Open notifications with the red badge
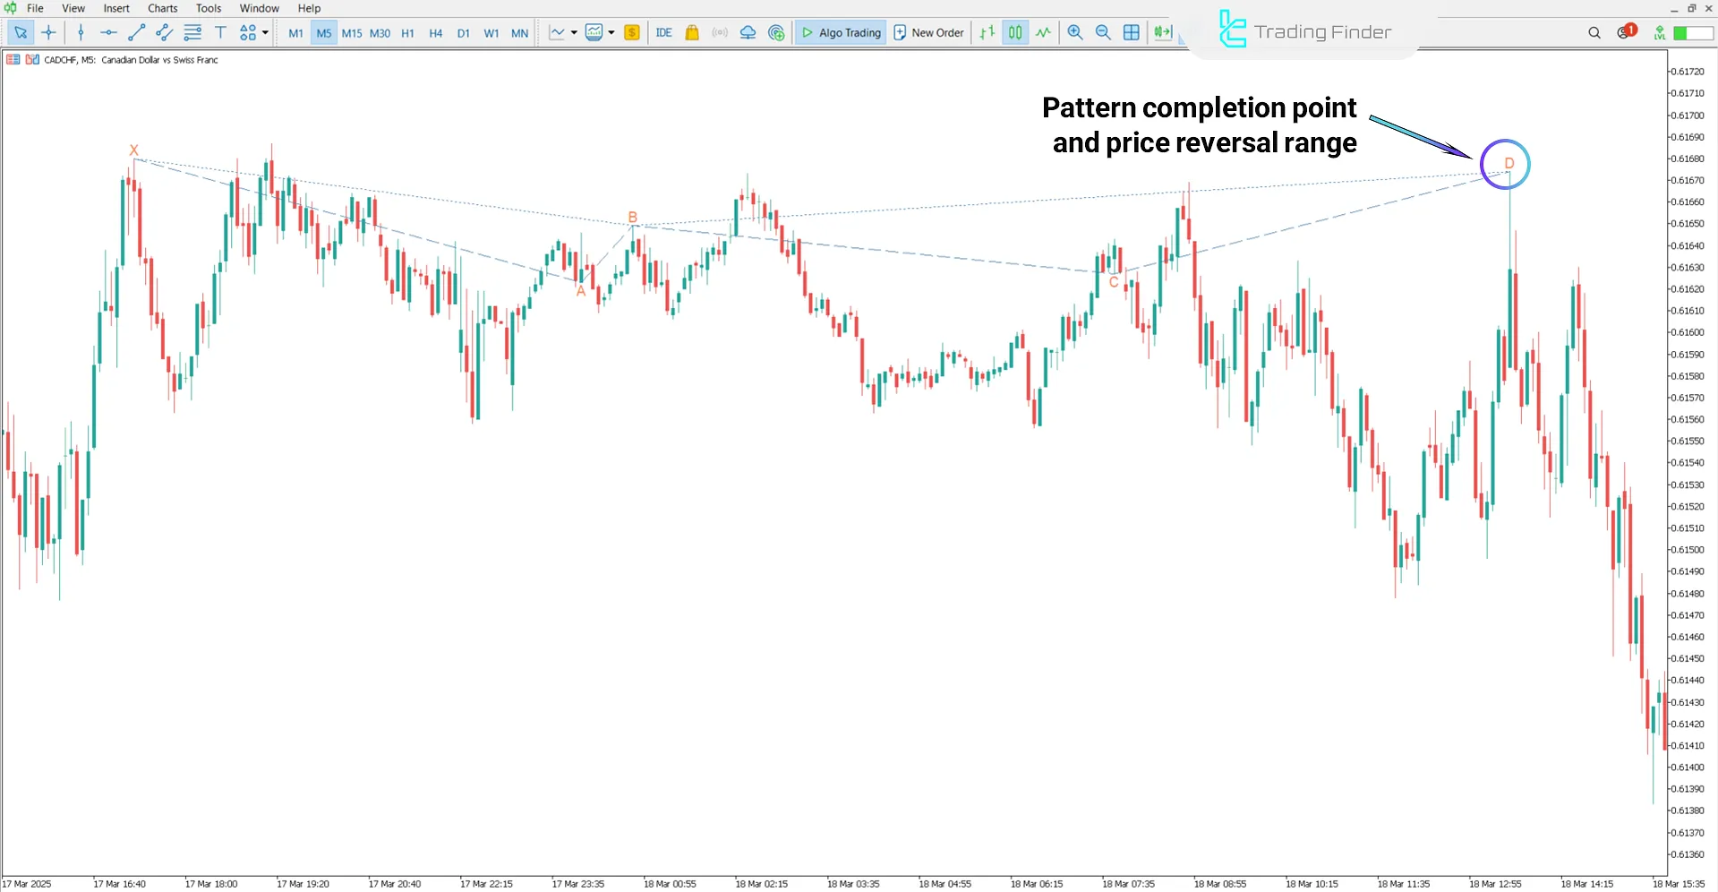The height and width of the screenshot is (892, 1718). pos(1623,32)
